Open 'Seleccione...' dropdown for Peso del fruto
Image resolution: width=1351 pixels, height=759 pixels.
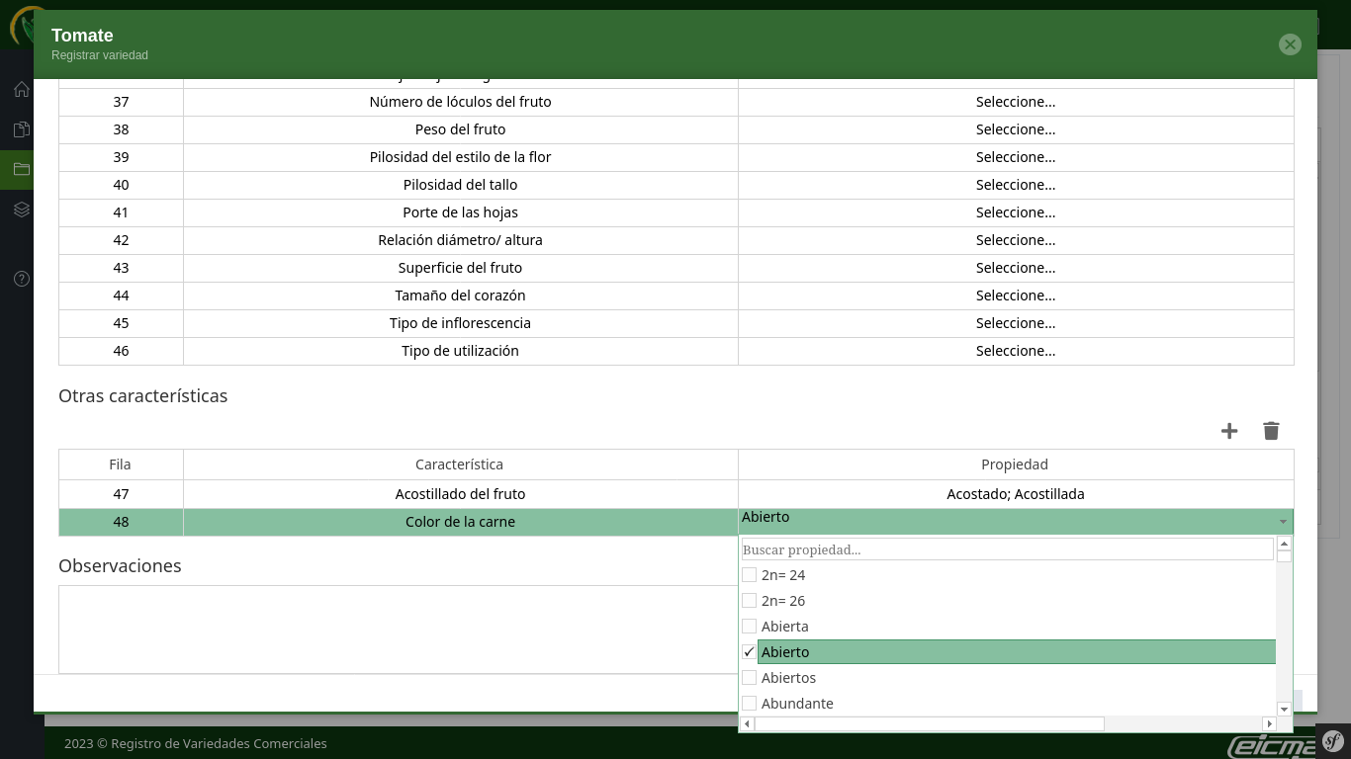click(x=1015, y=129)
